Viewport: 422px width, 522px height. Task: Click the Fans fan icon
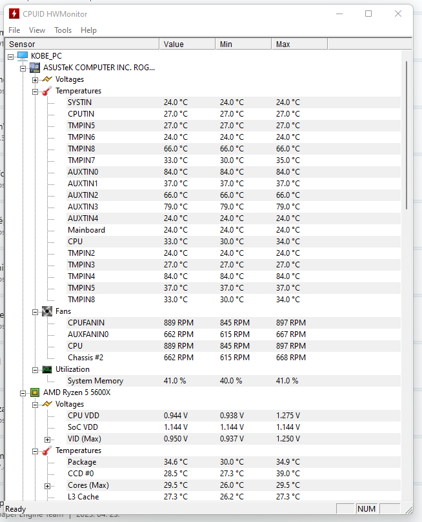[47, 311]
